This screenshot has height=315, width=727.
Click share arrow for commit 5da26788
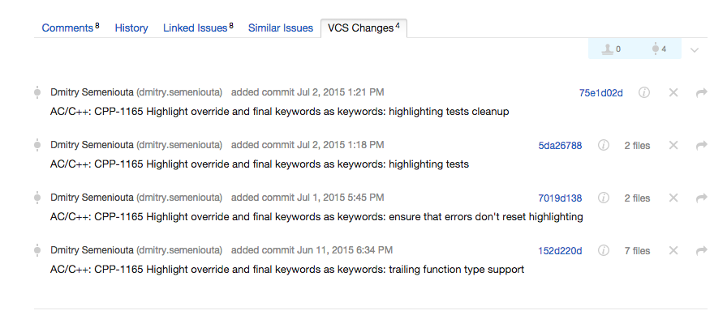coord(702,145)
